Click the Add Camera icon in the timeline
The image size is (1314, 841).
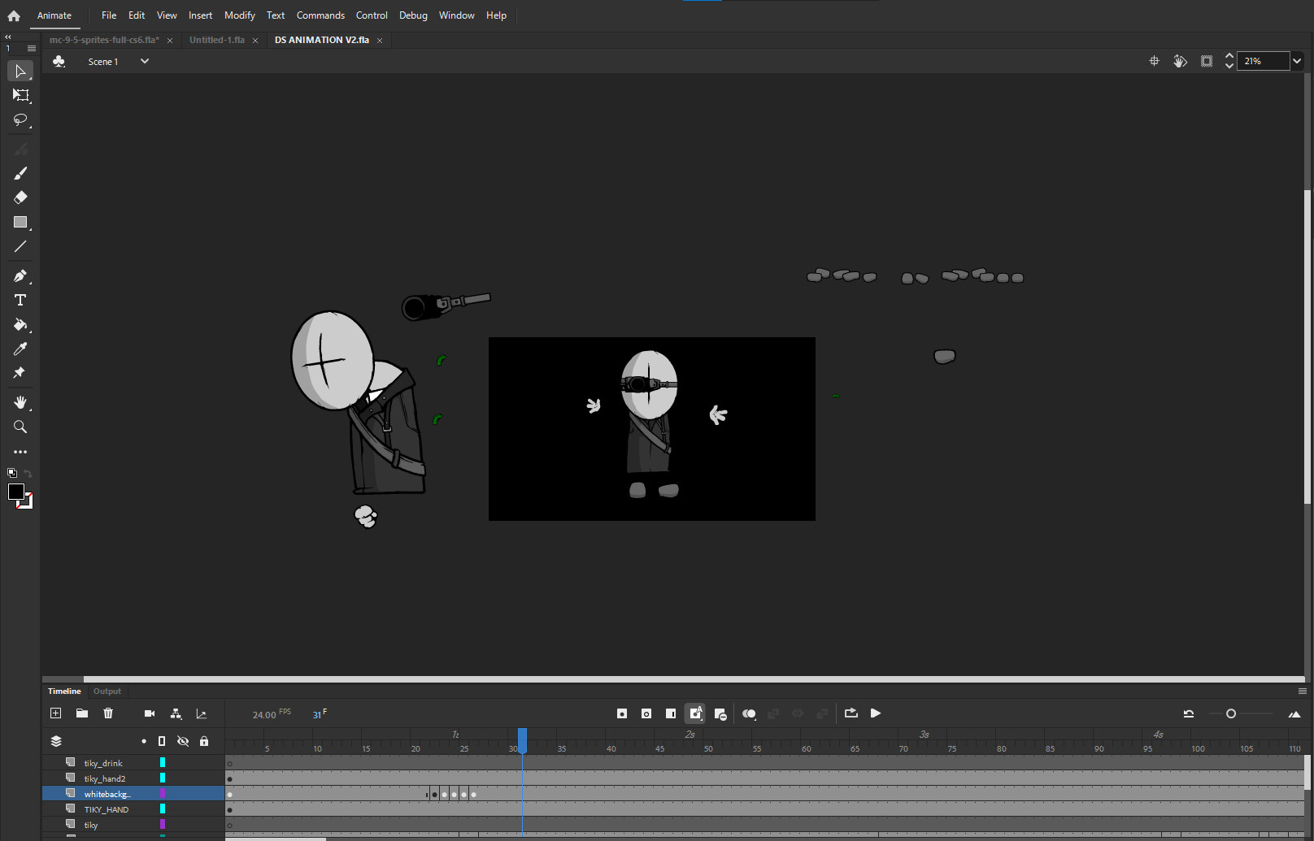click(x=150, y=713)
